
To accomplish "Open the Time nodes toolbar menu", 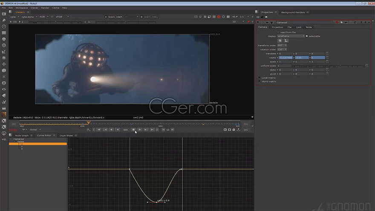I will click(4, 26).
